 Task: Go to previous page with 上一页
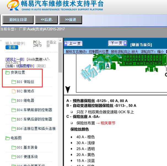pos(73,44)
